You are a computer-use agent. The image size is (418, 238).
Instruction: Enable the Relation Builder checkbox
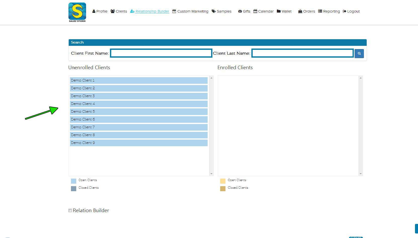pyautogui.click(x=70, y=211)
